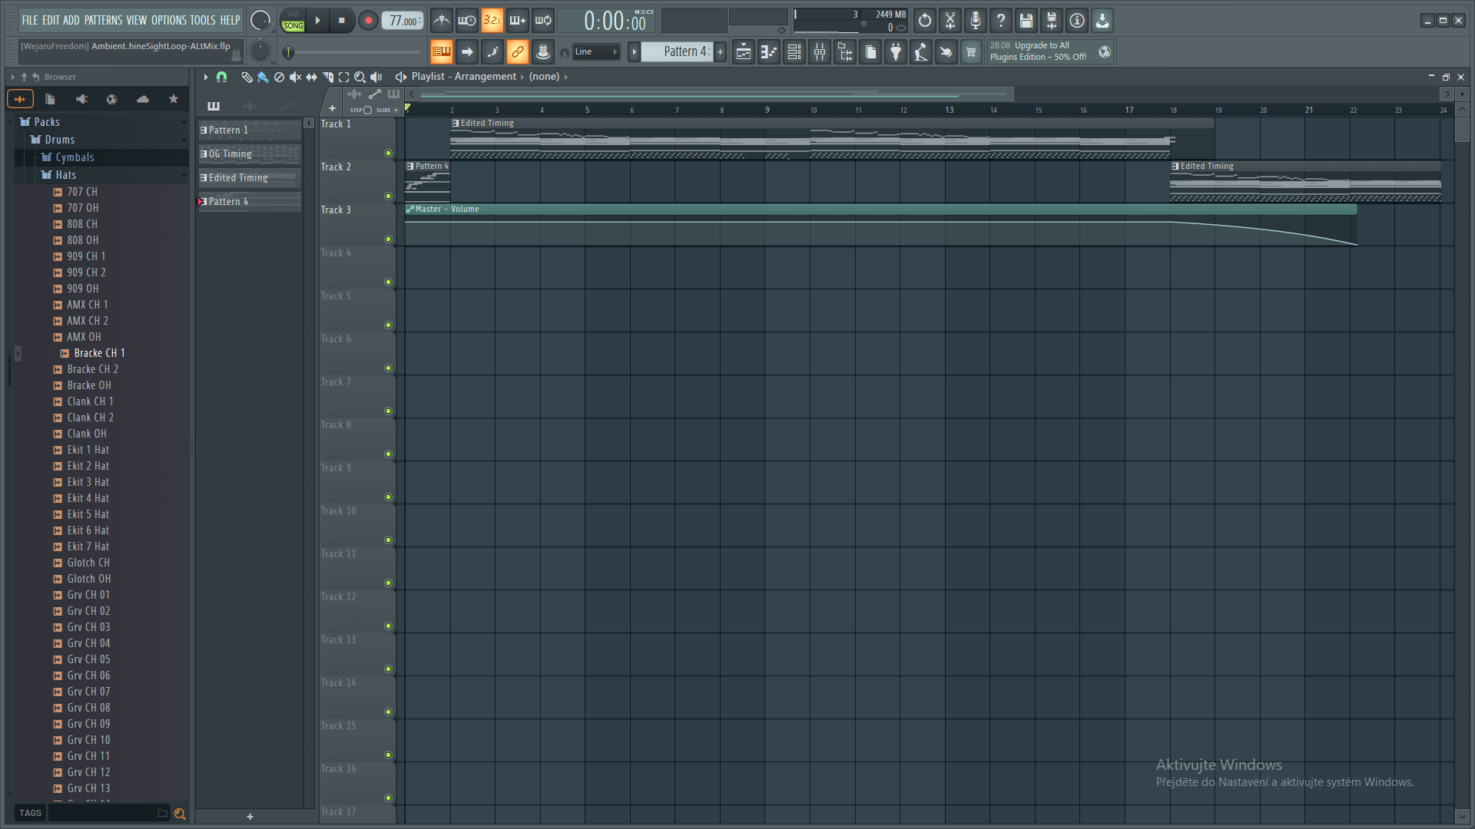Image resolution: width=1475 pixels, height=829 pixels.
Task: Click the master volume knob
Action: pyautogui.click(x=260, y=21)
